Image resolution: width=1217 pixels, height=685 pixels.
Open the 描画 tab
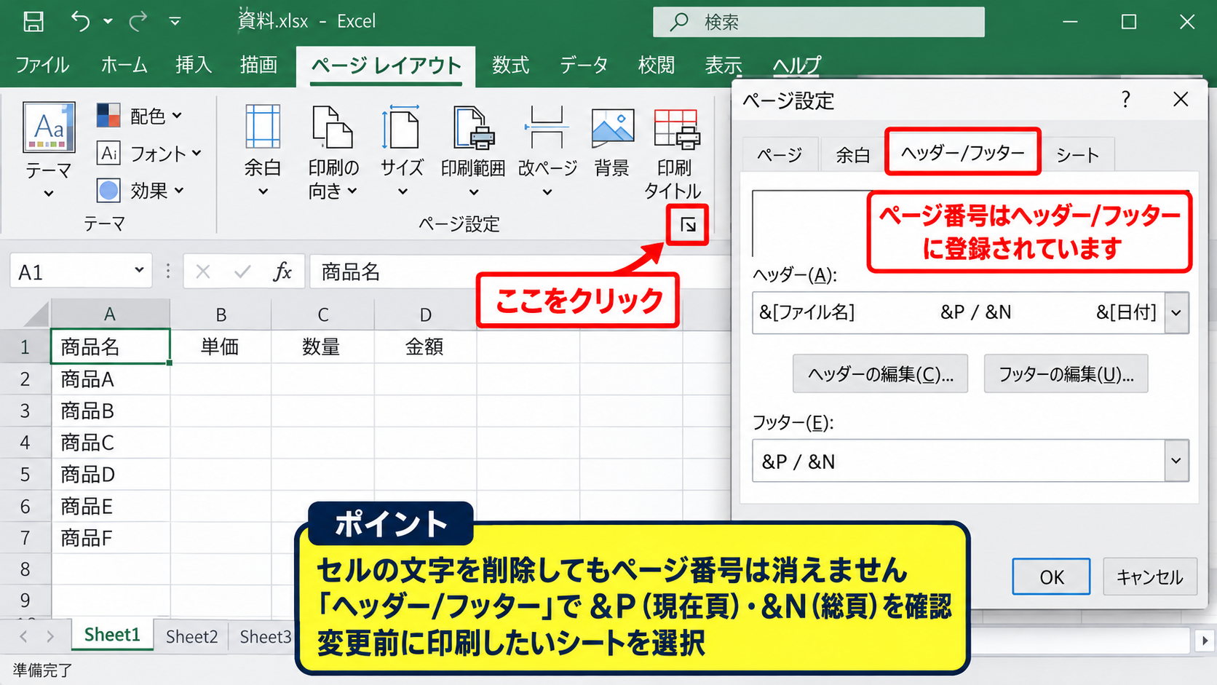click(258, 66)
